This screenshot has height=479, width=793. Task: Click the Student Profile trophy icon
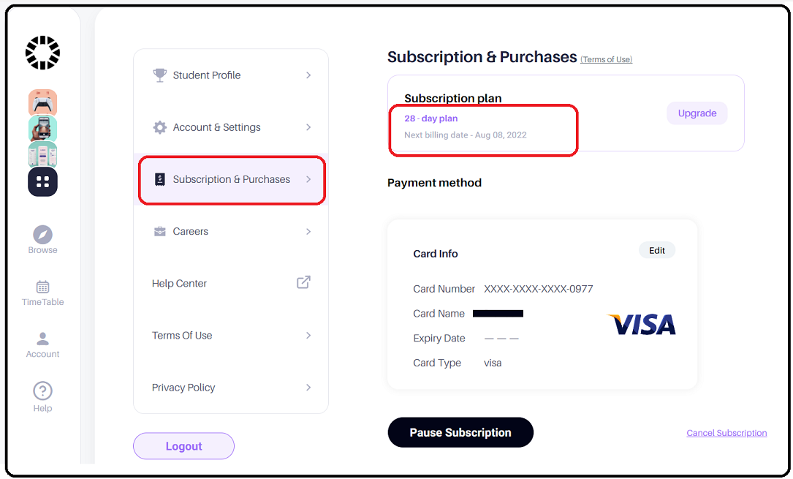[160, 75]
